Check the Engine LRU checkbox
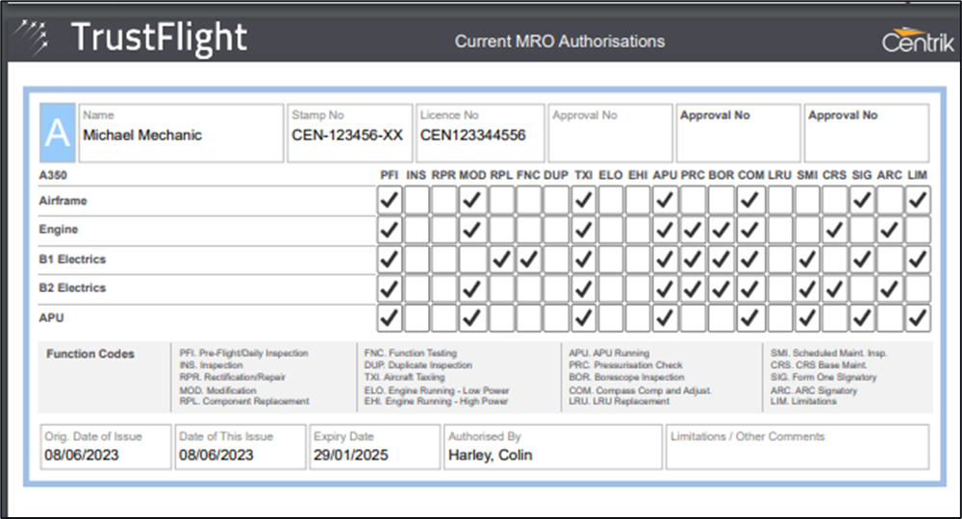 (779, 231)
